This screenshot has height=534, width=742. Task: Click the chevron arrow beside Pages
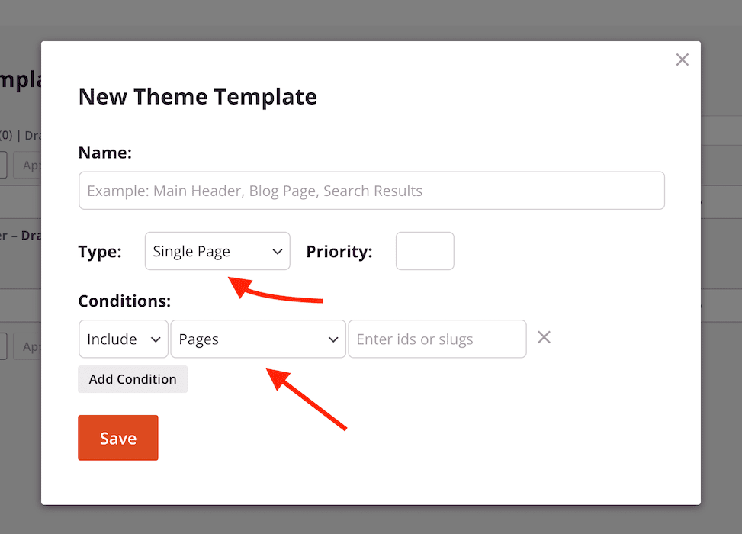pos(333,339)
